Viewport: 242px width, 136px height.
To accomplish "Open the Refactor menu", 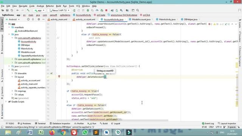I will (50, 6).
